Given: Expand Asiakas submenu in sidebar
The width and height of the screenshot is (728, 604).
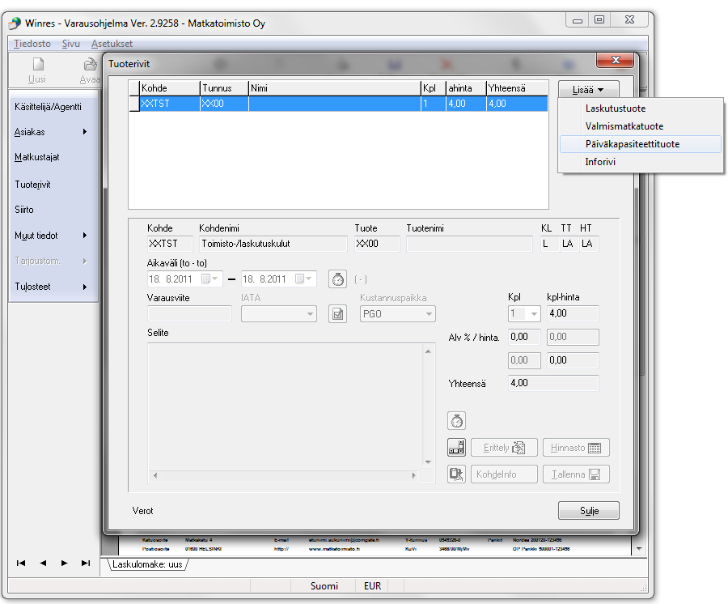Looking at the screenshot, I should click(x=84, y=132).
